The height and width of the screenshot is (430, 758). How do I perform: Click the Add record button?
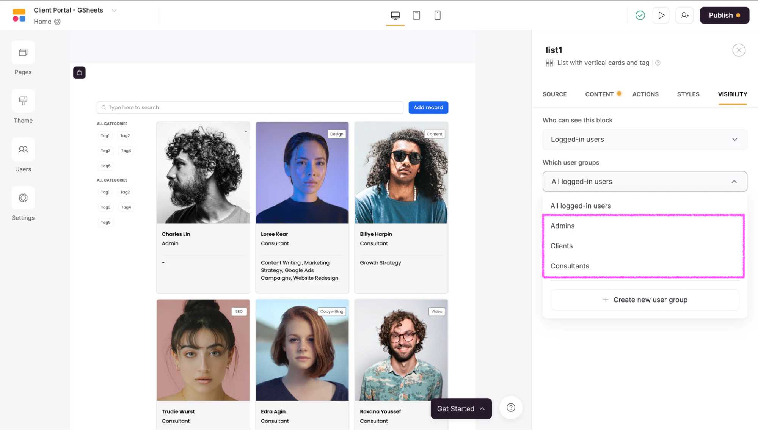428,107
